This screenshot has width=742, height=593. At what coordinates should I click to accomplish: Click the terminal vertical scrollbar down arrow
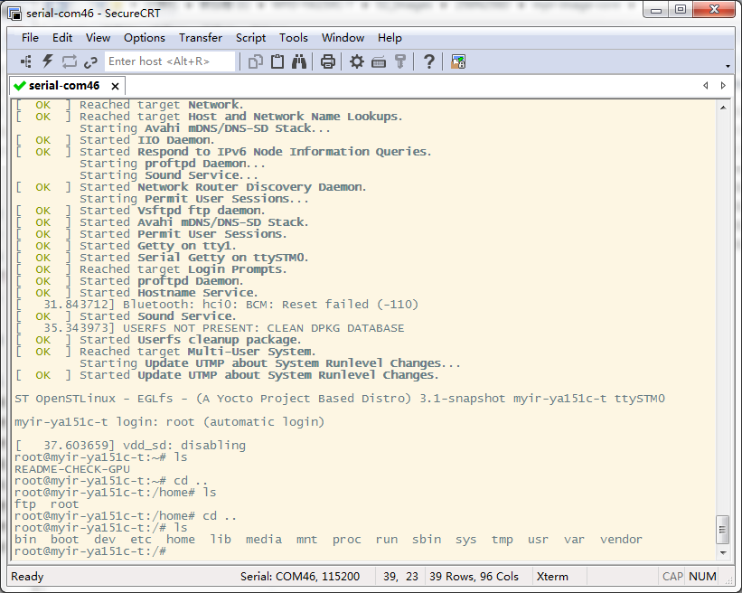coord(722,553)
